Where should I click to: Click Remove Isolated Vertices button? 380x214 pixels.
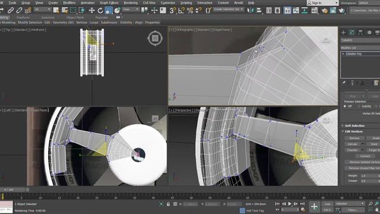coord(363,162)
